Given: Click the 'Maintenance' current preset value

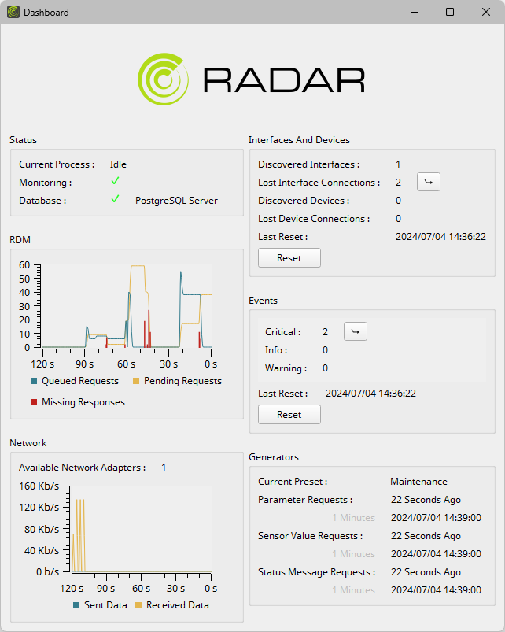Looking at the screenshot, I should pyautogui.click(x=418, y=482).
